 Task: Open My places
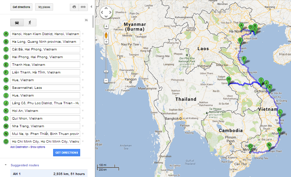[44, 7]
